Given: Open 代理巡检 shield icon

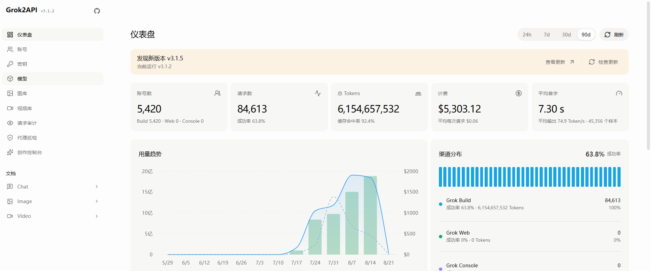Looking at the screenshot, I should [10, 138].
